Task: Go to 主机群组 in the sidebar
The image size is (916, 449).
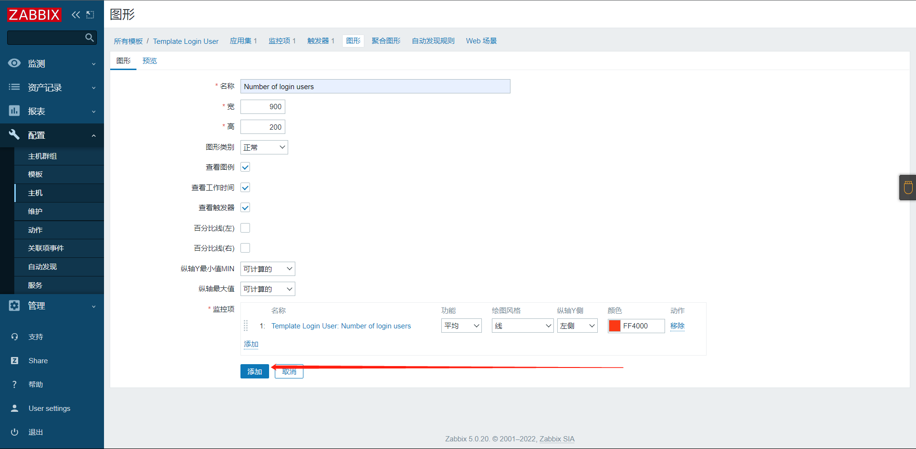Action: point(59,156)
